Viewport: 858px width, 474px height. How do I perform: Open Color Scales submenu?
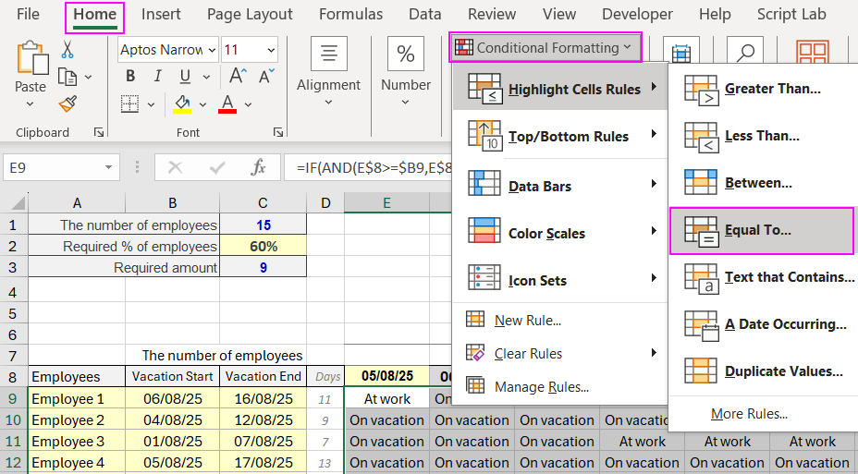[x=560, y=234]
